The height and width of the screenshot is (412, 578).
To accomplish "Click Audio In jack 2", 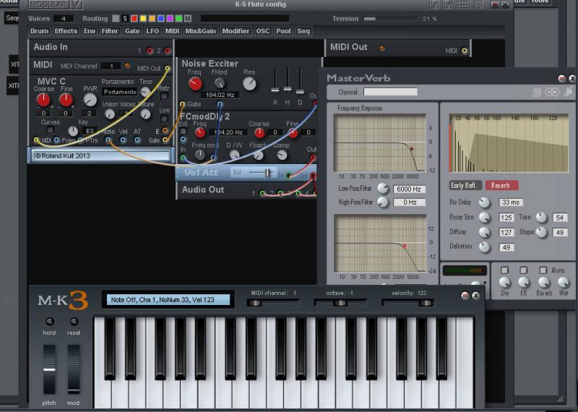I will point(168,51).
